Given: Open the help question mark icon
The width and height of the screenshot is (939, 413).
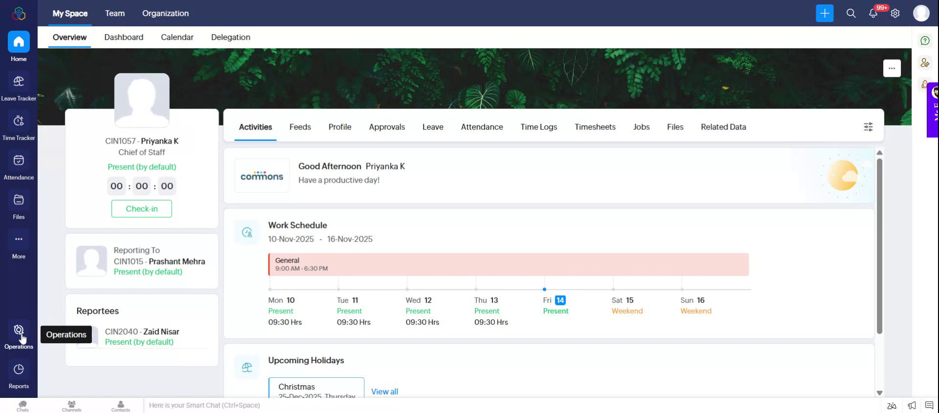Looking at the screenshot, I should [925, 41].
